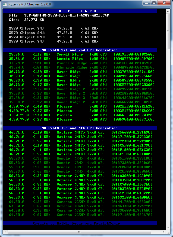173x237 pixels.
Task: Click the horizontal scrollbar thumb
Action: coord(79,232)
